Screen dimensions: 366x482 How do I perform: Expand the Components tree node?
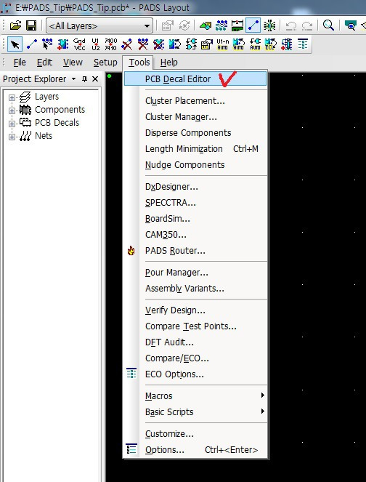(12, 111)
